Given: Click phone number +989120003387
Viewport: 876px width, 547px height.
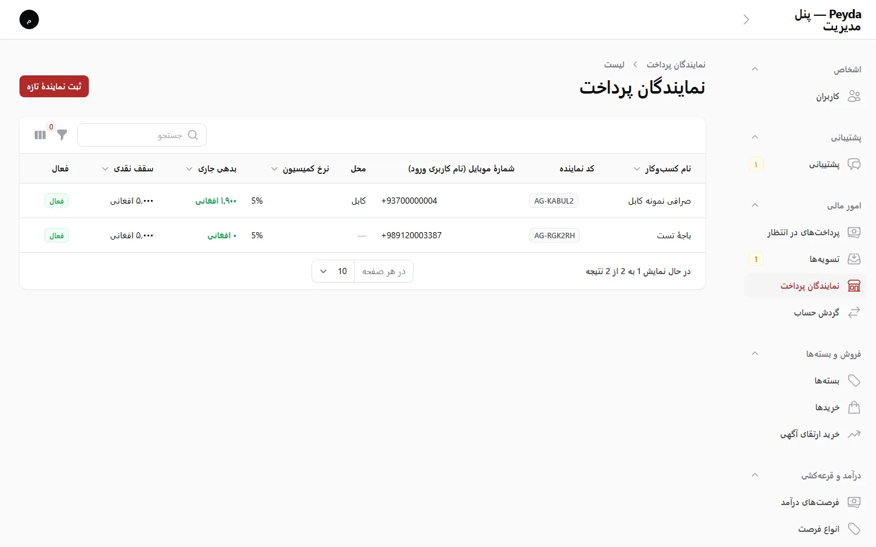Looking at the screenshot, I should coord(412,235).
